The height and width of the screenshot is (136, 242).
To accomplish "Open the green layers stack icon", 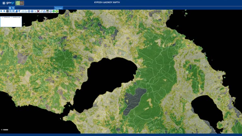I will pos(54,11).
